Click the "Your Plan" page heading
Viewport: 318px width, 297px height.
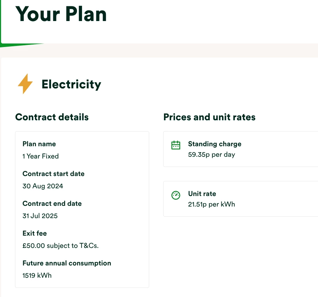click(x=61, y=14)
